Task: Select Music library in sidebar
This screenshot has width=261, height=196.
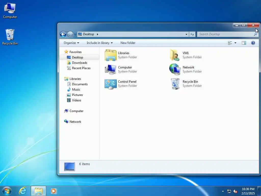Action: tap(76, 90)
